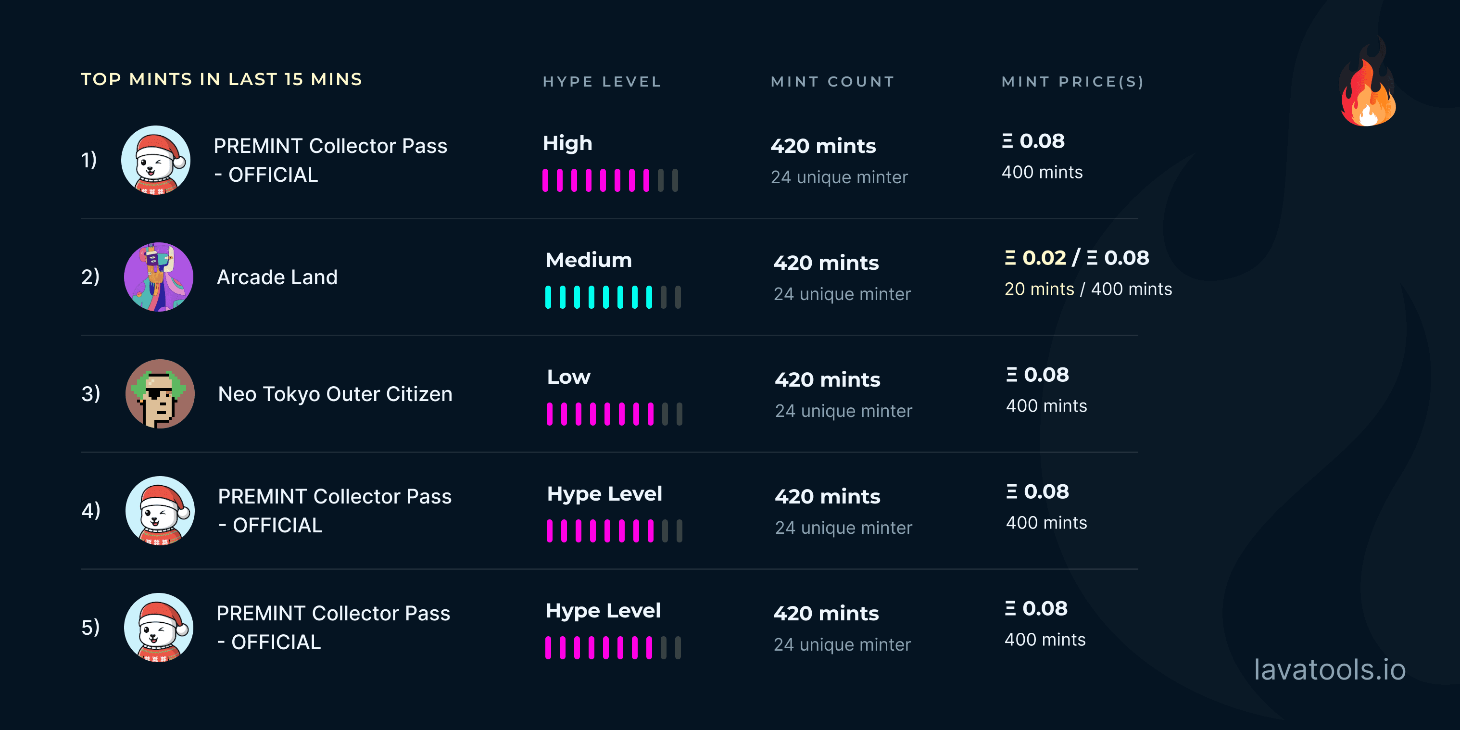Click the Mint Count column header

click(x=832, y=82)
